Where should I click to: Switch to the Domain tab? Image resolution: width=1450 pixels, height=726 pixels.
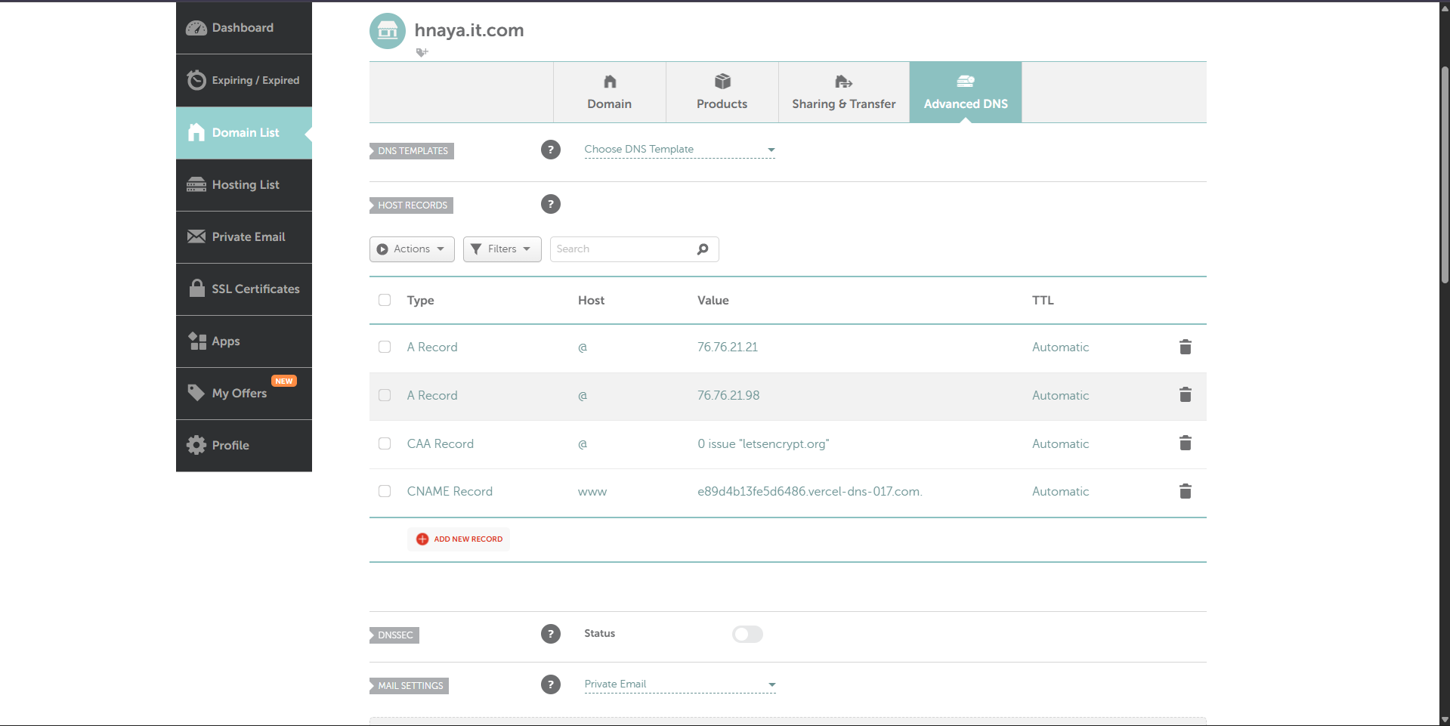click(610, 92)
